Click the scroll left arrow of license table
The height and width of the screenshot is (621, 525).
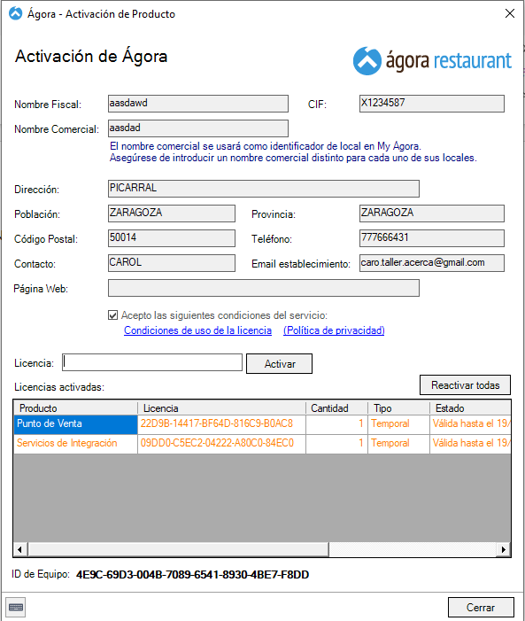[19, 549]
